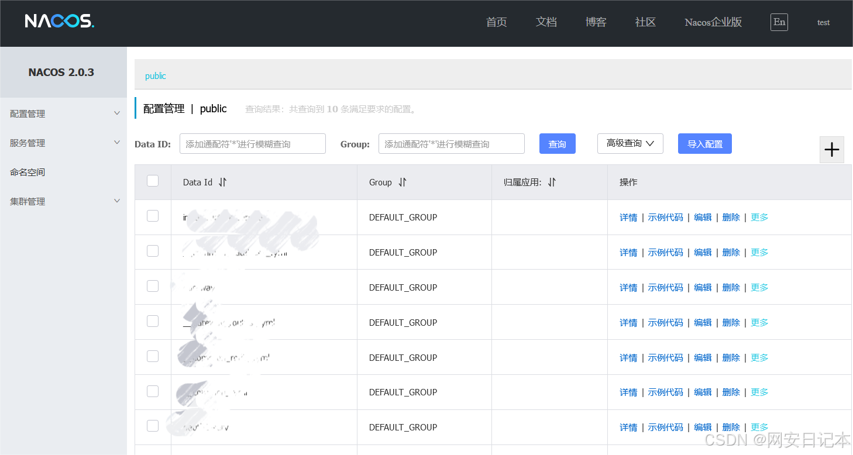
Task: Check the fourth configuration row checkbox
Action: pyautogui.click(x=153, y=321)
